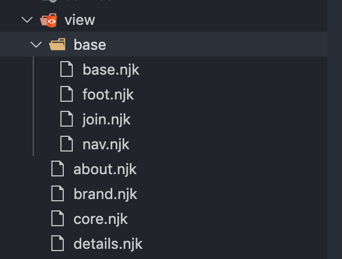342x259 pixels.
Task: Select core.njk in the explorer
Action: (100, 219)
